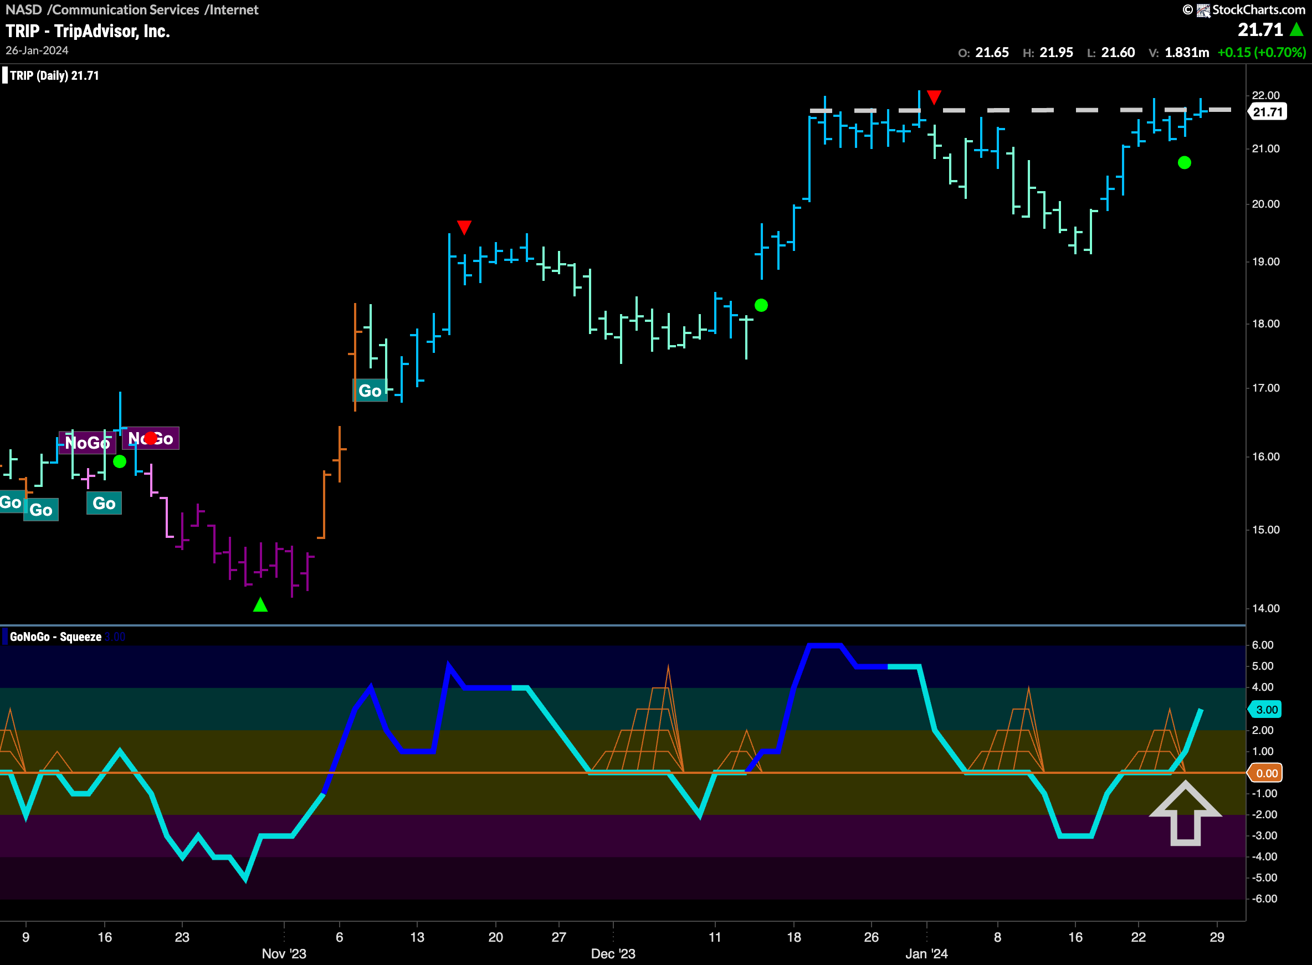Click the '26-Jan-2024' chart date
1312x965 pixels.
coord(37,50)
